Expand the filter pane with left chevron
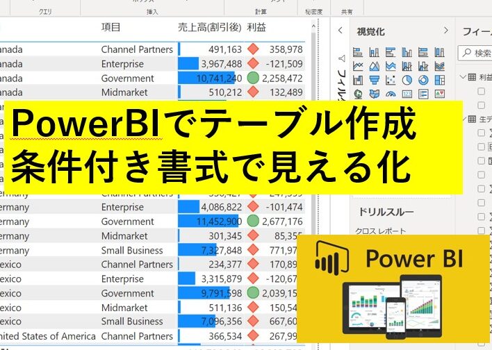Image resolution: width=492 pixels, height=350 pixels. point(340,31)
